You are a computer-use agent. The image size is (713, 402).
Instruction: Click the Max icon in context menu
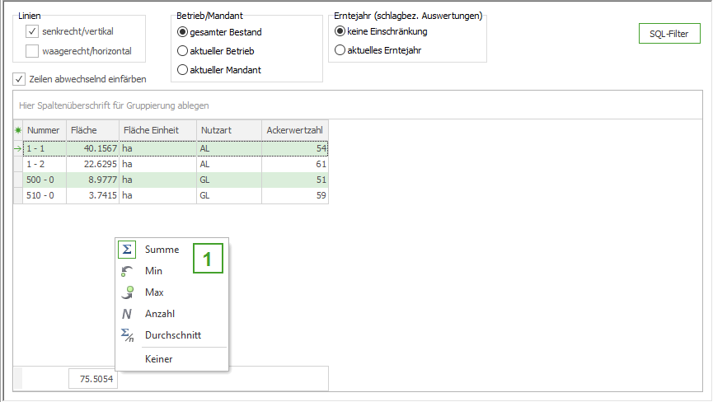pos(126,292)
